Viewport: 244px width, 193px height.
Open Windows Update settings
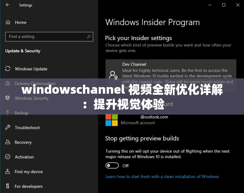[x=31, y=69]
